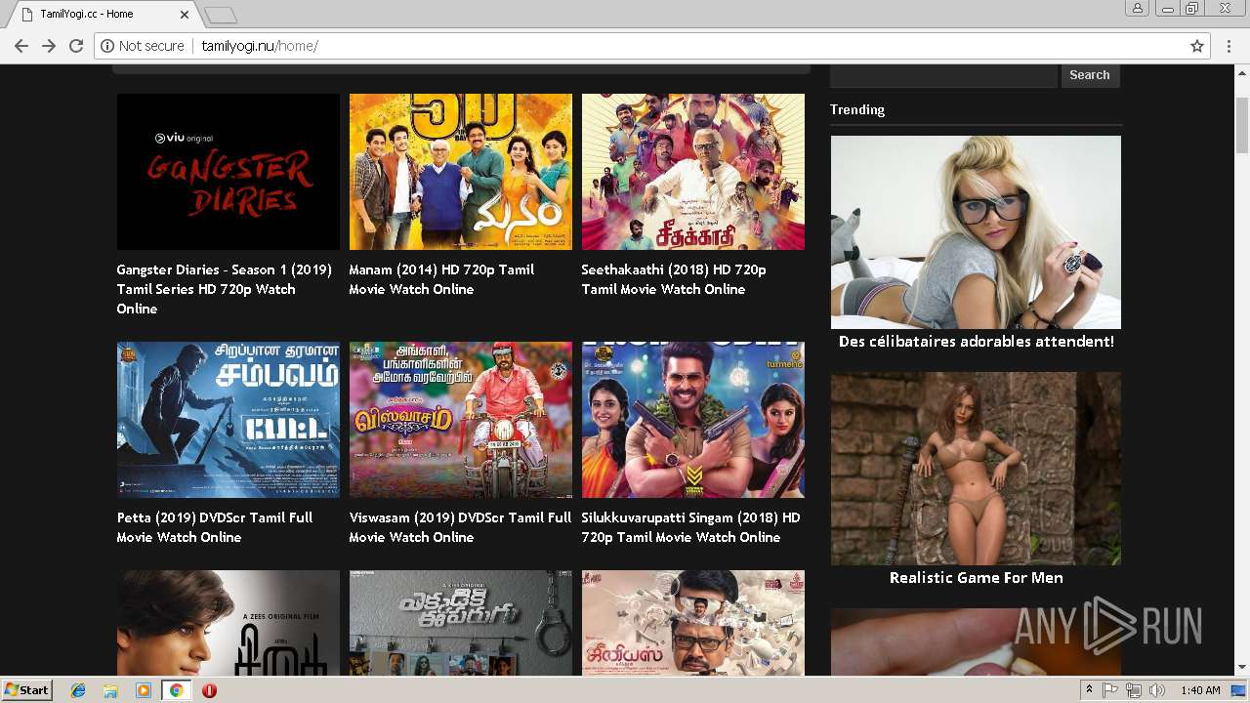
Task: Click the Trending heading in the sidebar
Action: coord(857,109)
